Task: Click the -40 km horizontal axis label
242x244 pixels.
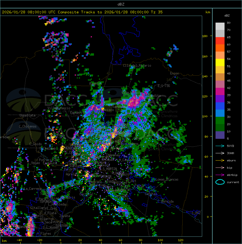Action: click(x=19, y=240)
